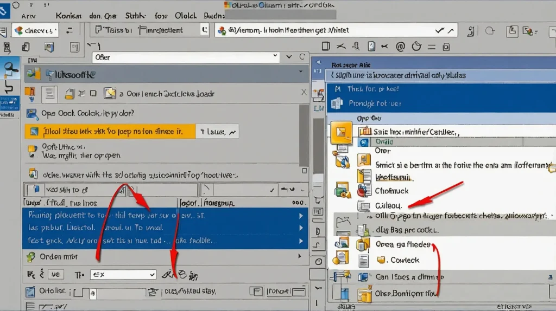Click the 'T Leue' button on yellow row
The image size is (556, 311).
click(x=217, y=132)
